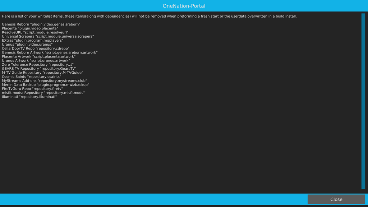The height and width of the screenshot is (207, 368).
Task: Click the Genesis Reborn Artwork entry
Action: pyautogui.click(x=50, y=52)
